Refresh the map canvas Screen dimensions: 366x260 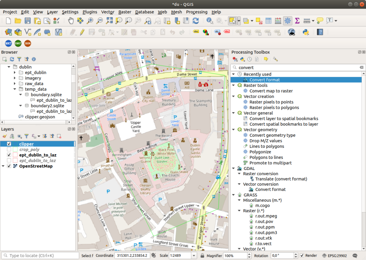coord(196,21)
